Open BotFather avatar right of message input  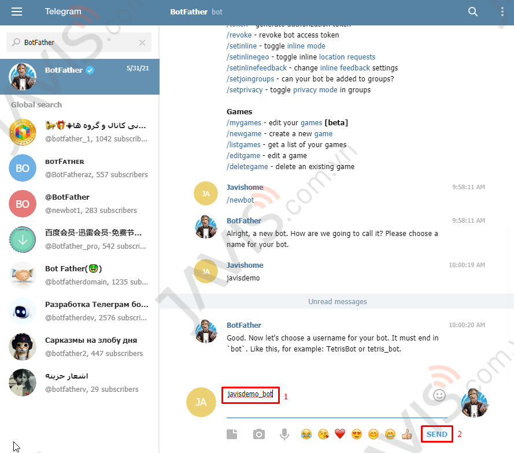(474, 403)
